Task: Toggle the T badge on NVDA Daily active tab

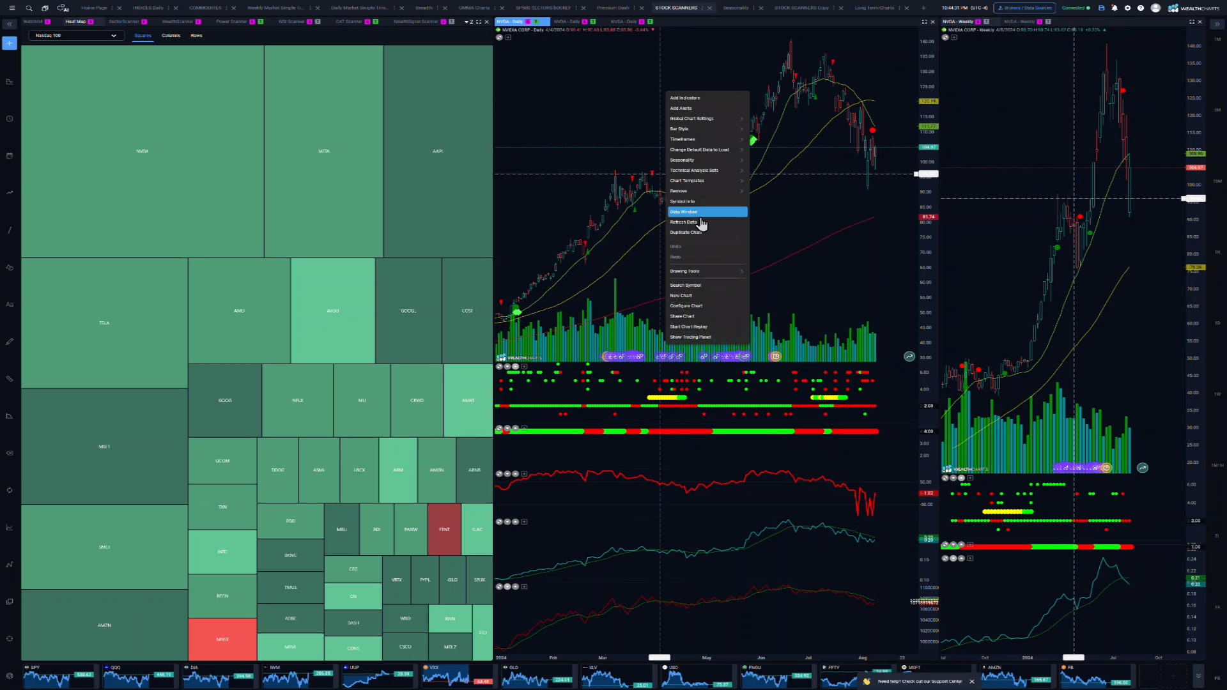Action: click(536, 22)
